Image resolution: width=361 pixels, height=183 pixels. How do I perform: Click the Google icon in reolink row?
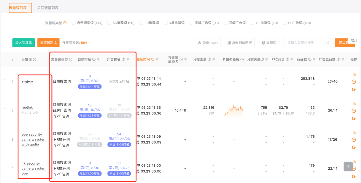pyautogui.click(x=354, y=118)
